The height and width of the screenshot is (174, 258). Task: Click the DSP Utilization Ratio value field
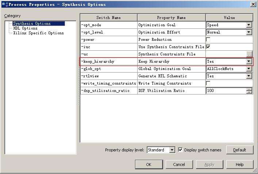(226, 90)
